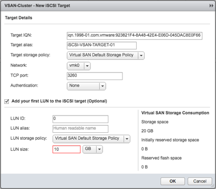Viewport: 216px width, 189px height.
Task: Open the Network vmk0 dropdown
Action: click(79, 66)
